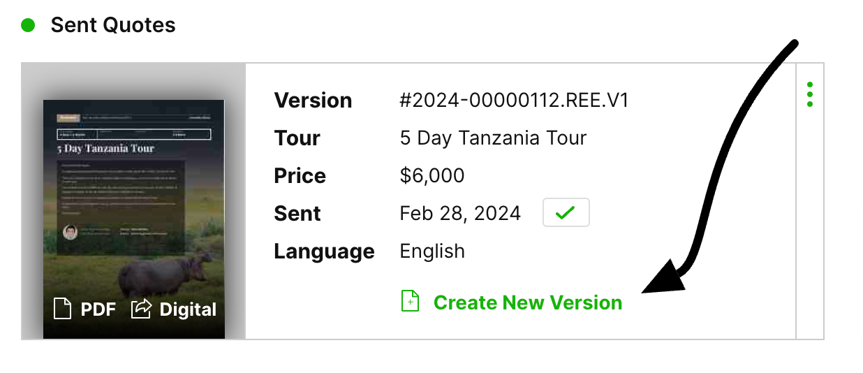Click the 5 Day Tanzania Tour name
The height and width of the screenshot is (373, 863).
[x=493, y=138]
